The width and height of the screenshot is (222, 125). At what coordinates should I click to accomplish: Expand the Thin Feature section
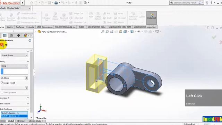tap(28, 103)
